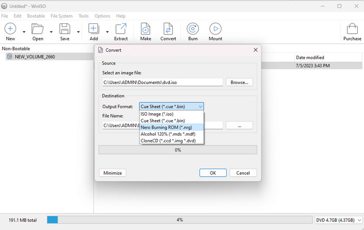364x230 pixels.
Task: Click the New image toolbar icon
Action: coord(10,29)
